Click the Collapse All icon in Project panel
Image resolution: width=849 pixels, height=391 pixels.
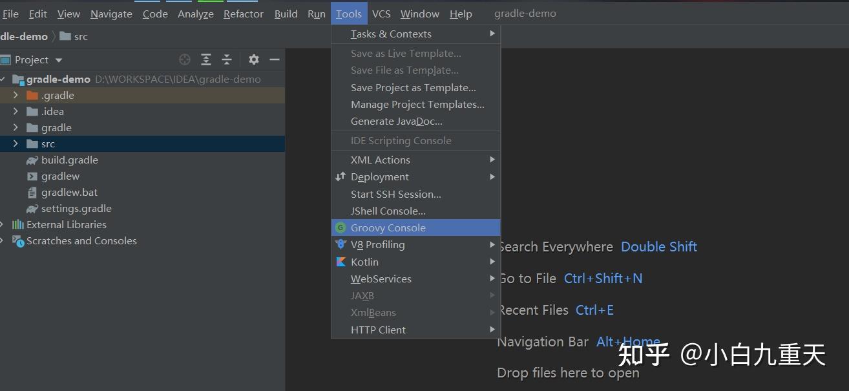click(227, 59)
